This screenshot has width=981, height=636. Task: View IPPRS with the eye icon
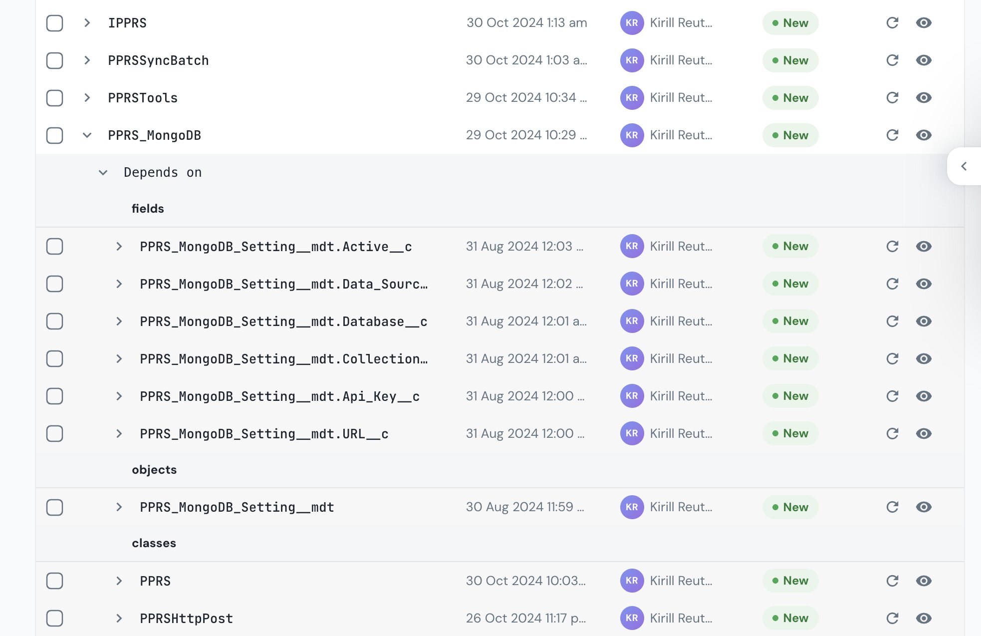coord(924,23)
